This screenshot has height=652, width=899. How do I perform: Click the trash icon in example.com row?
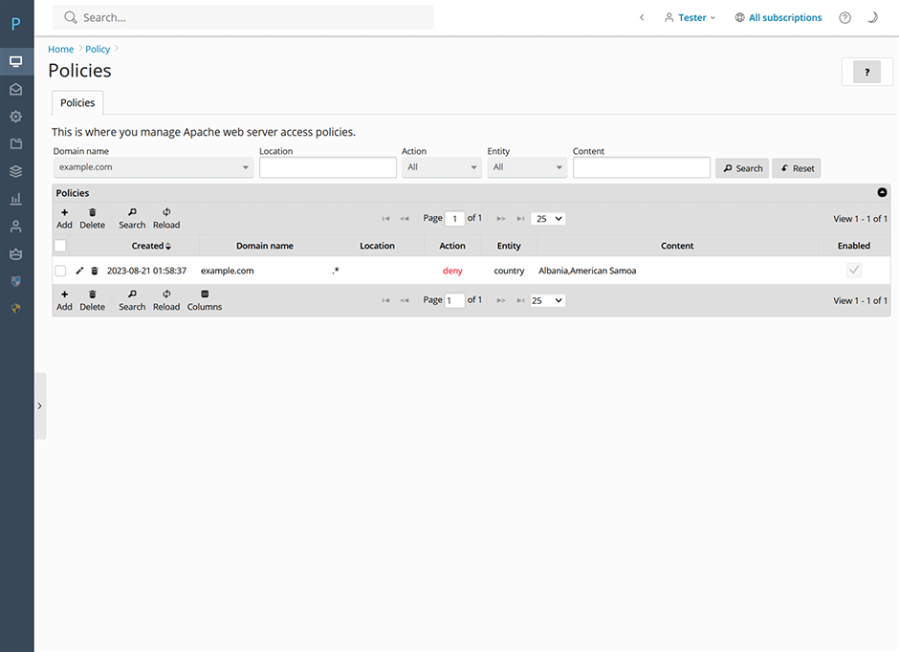coord(94,271)
